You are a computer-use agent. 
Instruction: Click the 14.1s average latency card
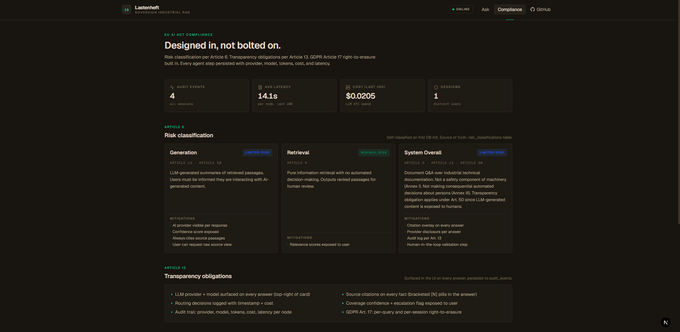[294, 96]
